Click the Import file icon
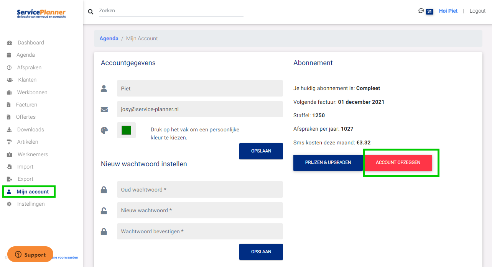This screenshot has width=492, height=267. coord(9,167)
